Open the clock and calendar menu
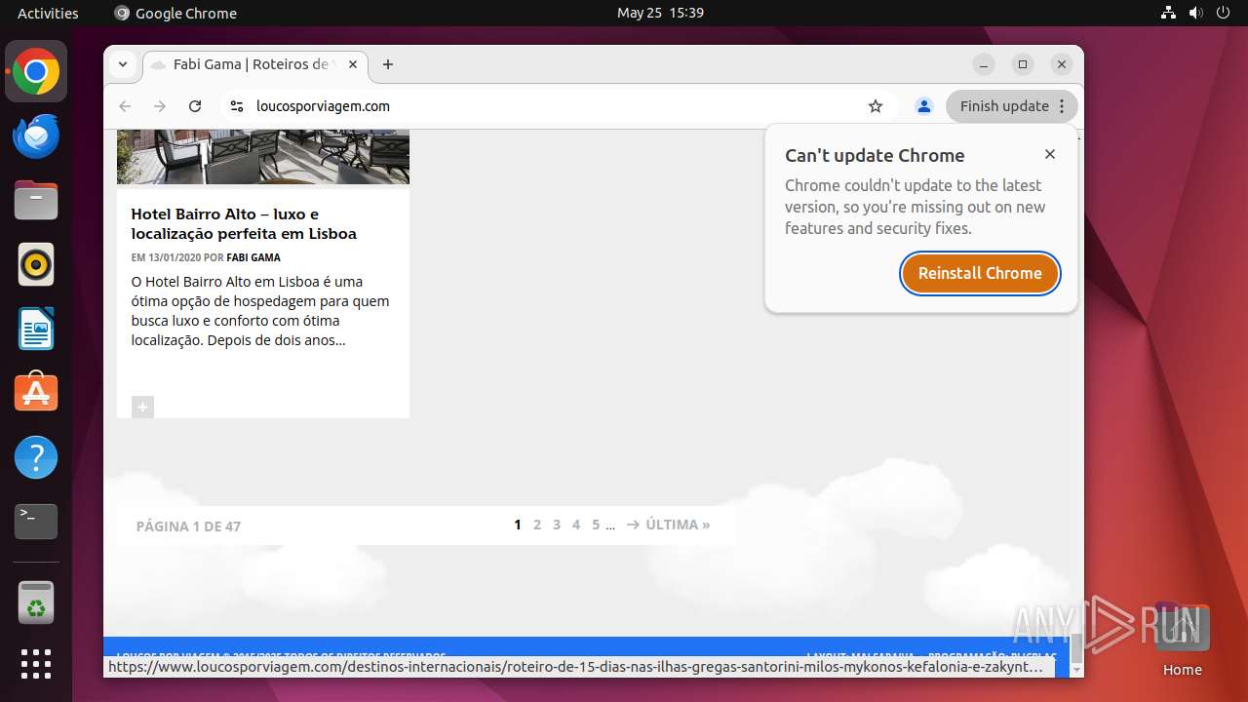The image size is (1248, 702). pyautogui.click(x=660, y=13)
